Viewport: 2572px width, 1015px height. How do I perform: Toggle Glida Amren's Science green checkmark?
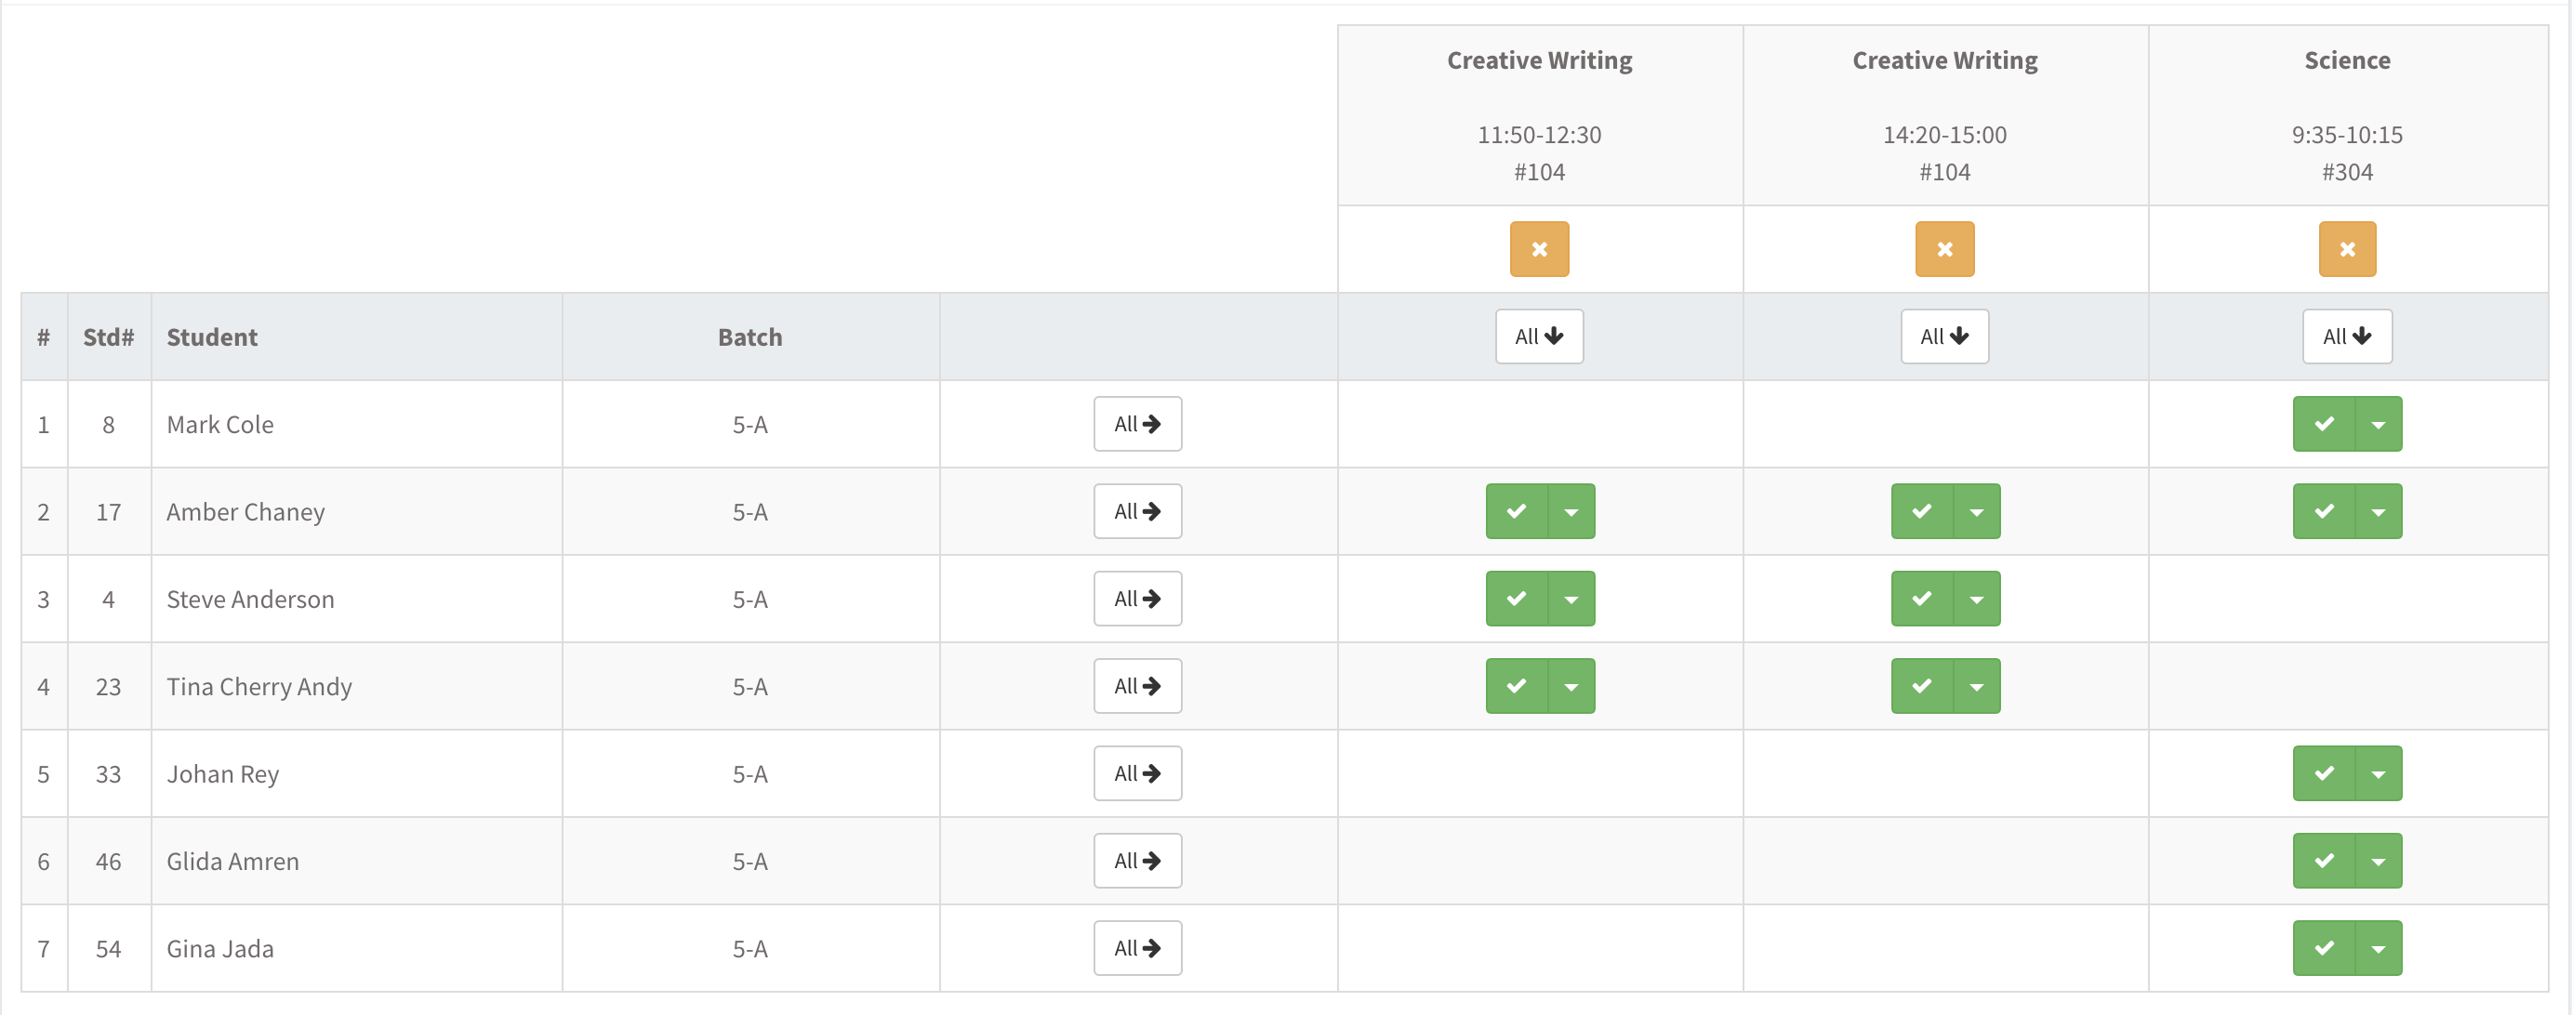click(x=2324, y=861)
